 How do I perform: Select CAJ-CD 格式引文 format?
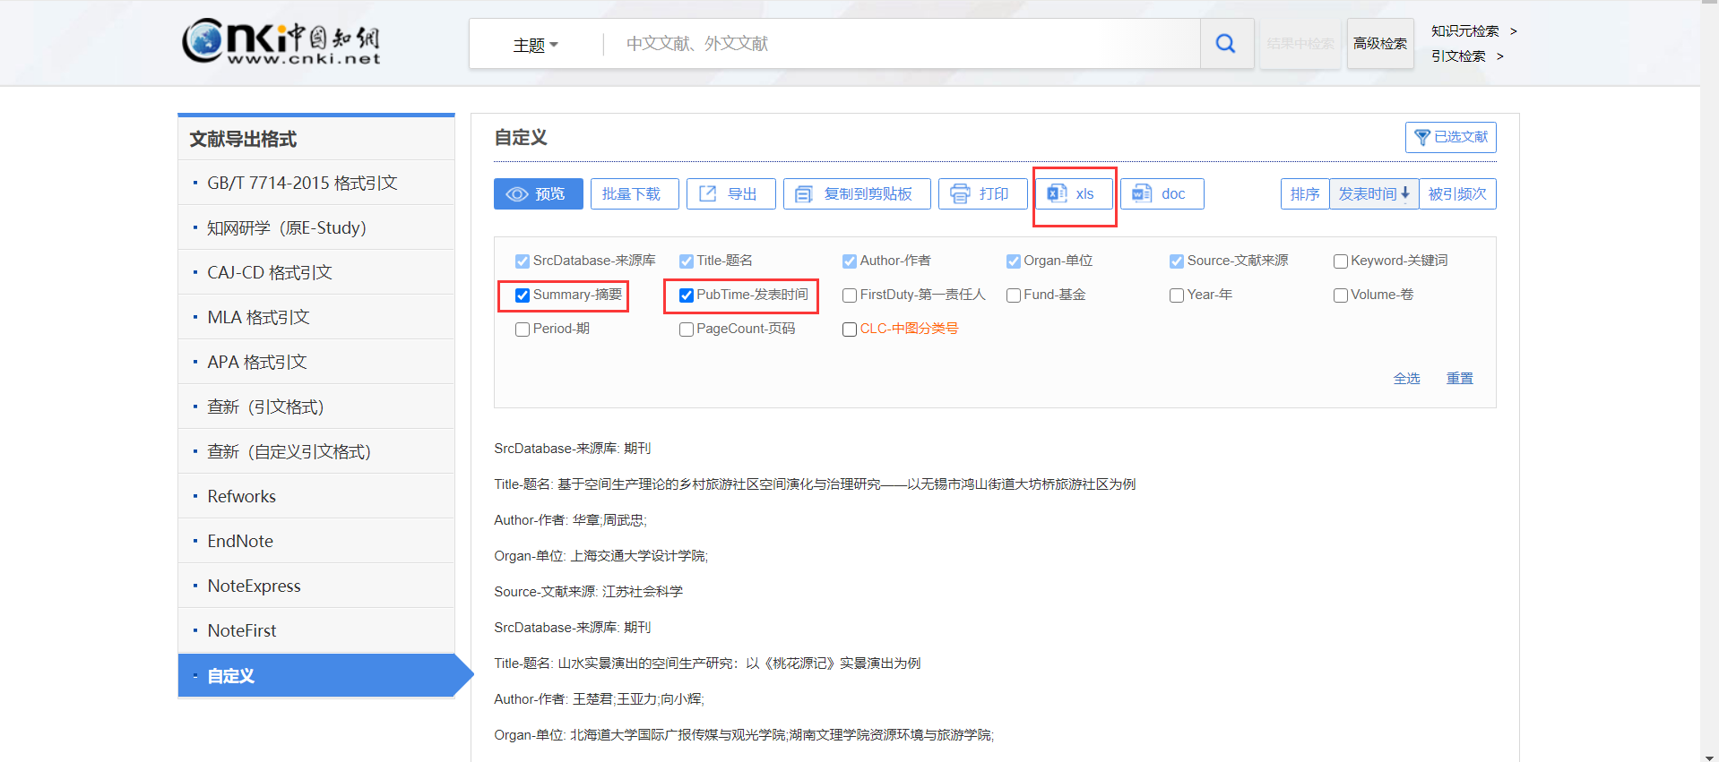pyautogui.click(x=316, y=272)
